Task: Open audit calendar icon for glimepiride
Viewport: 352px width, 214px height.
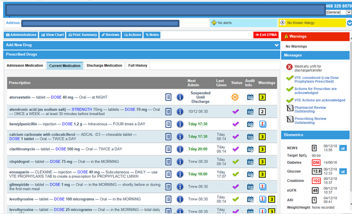Action: (x=250, y=186)
